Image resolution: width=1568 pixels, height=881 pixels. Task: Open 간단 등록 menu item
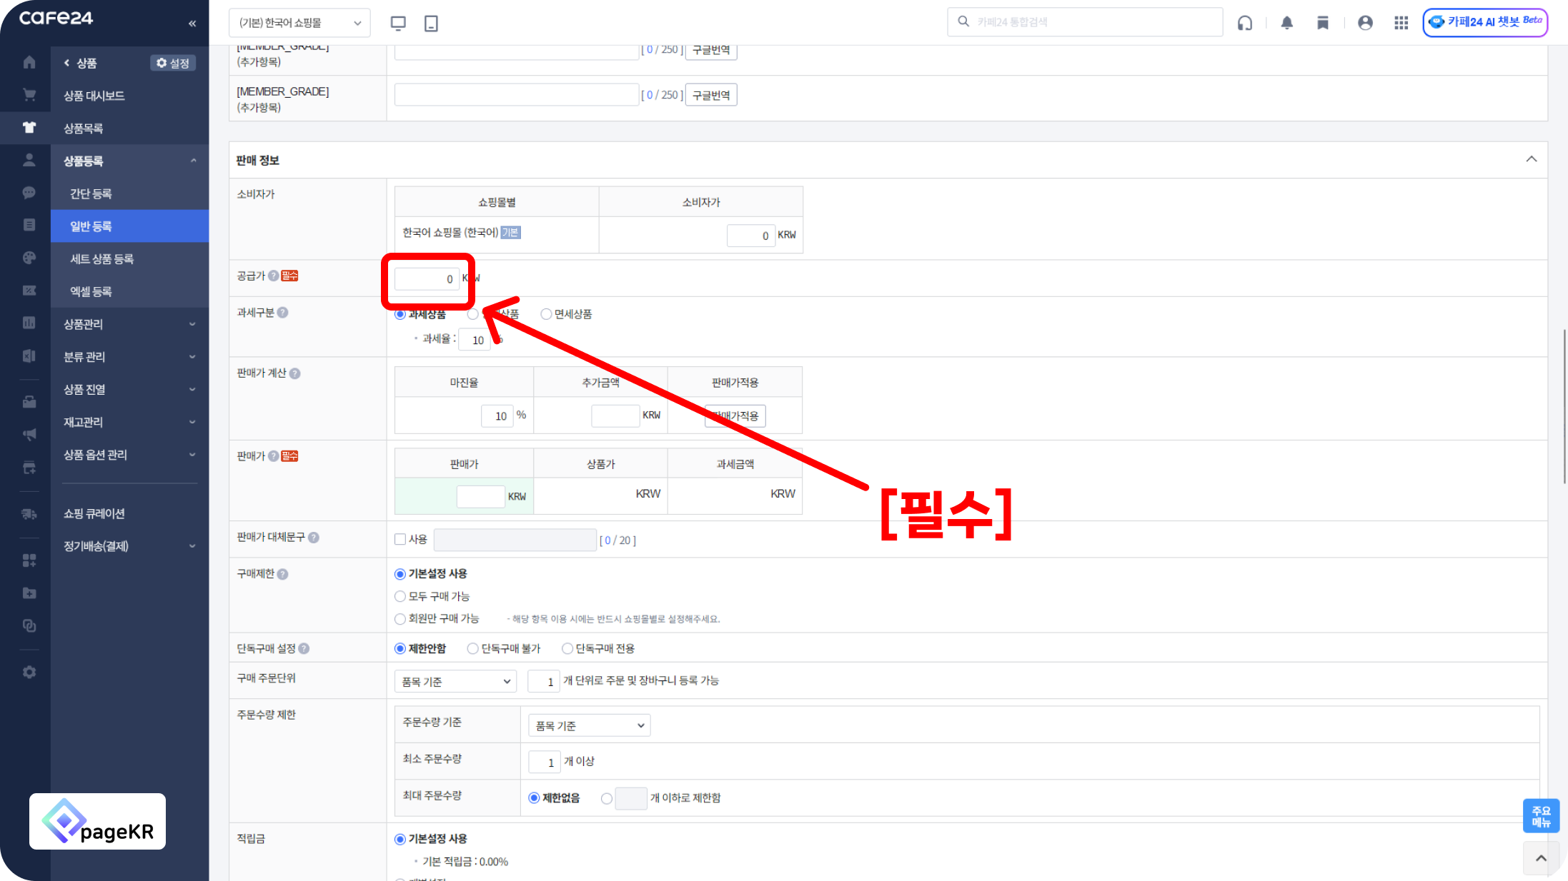pos(91,193)
